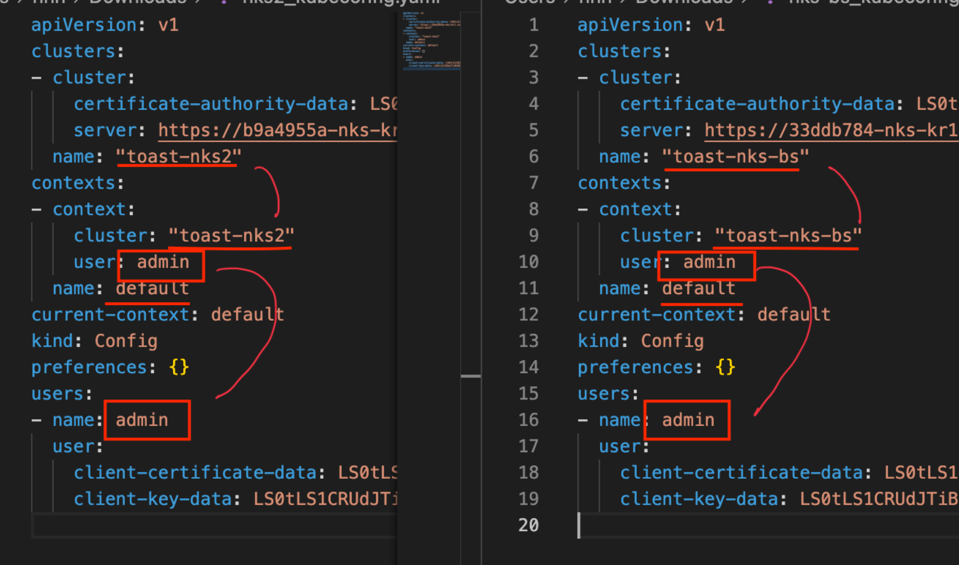Viewport: 959px width, 565px height.
Task: Click "toast-nks2" value on the name line
Action: (x=178, y=157)
